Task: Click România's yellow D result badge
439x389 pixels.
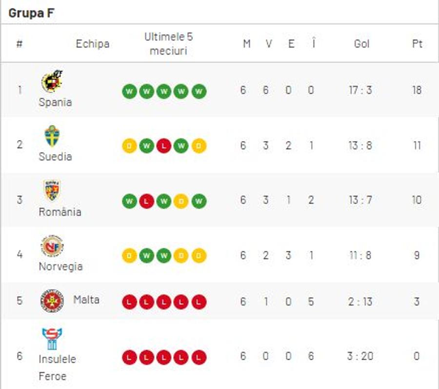Action: click(x=181, y=201)
